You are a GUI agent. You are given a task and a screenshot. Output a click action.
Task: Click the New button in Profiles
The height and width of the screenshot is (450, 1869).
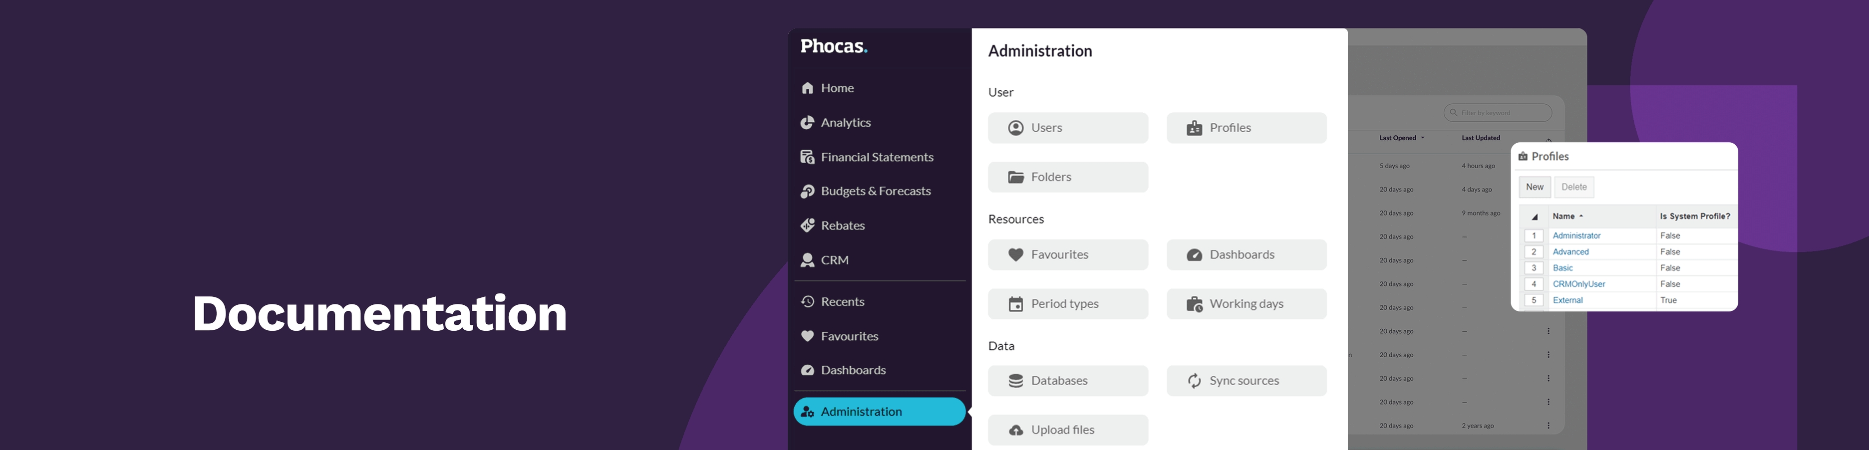(1535, 187)
